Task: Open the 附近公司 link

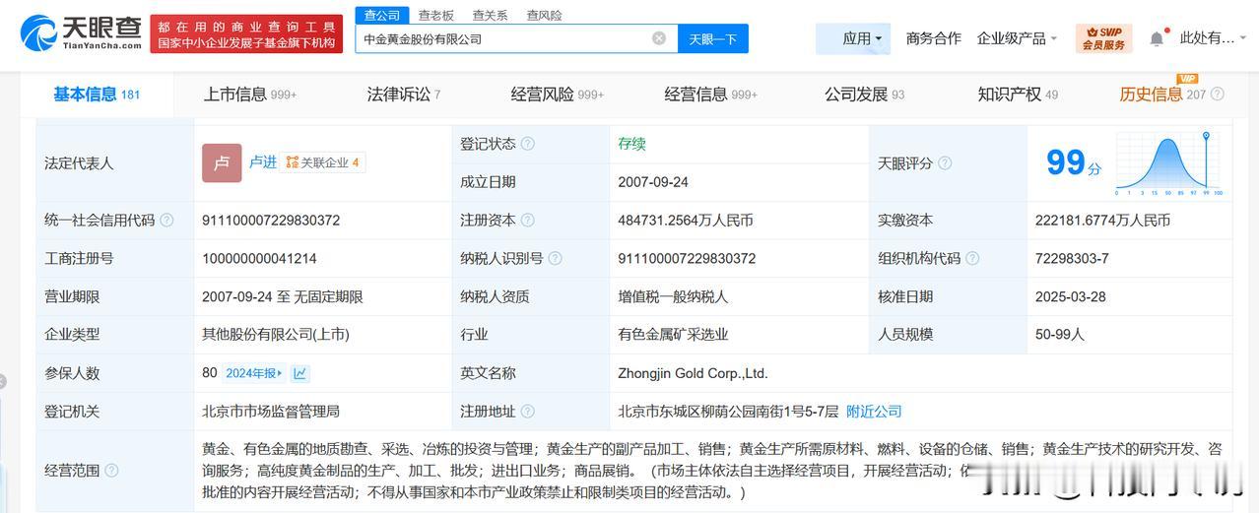Action: tap(874, 412)
